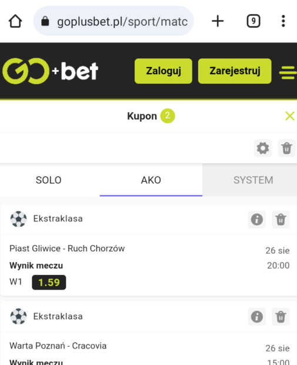297x365 pixels.
Task: Delete Warta Poznań - Cracovia bet
Action: tap(281, 317)
